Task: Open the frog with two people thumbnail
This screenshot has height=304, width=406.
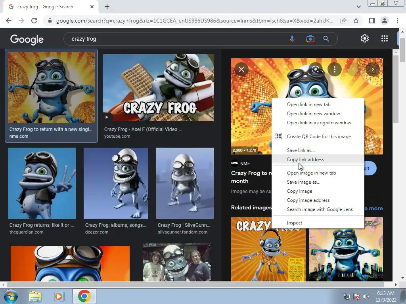Action: (x=176, y=262)
